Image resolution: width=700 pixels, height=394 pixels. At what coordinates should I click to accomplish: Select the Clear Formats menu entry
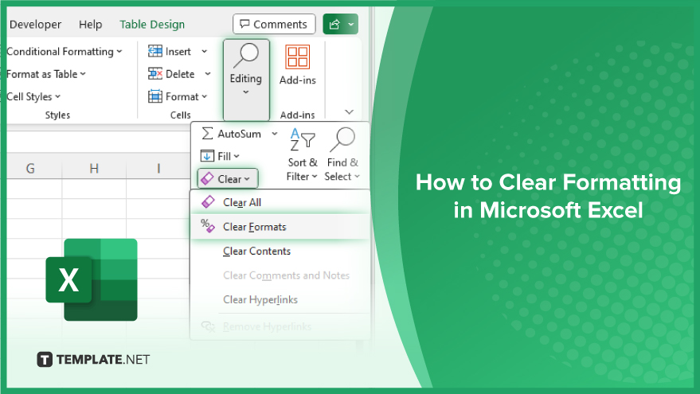[280, 227]
